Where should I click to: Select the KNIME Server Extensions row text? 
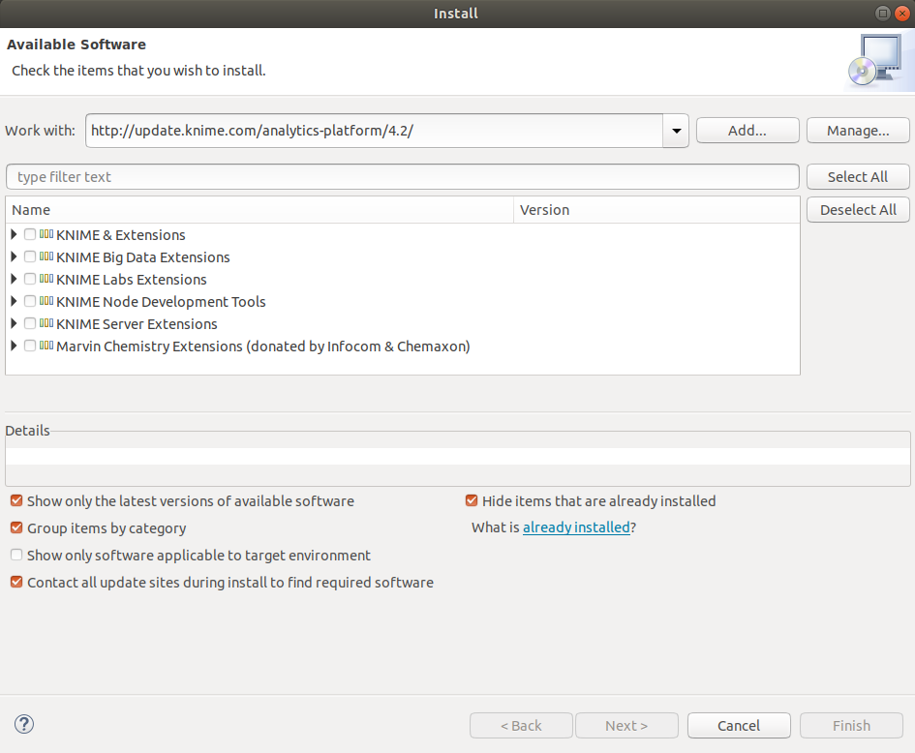pos(137,323)
